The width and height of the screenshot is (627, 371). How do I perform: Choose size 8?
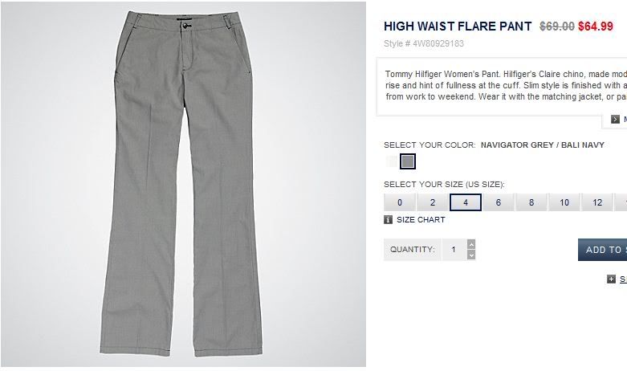tap(531, 202)
